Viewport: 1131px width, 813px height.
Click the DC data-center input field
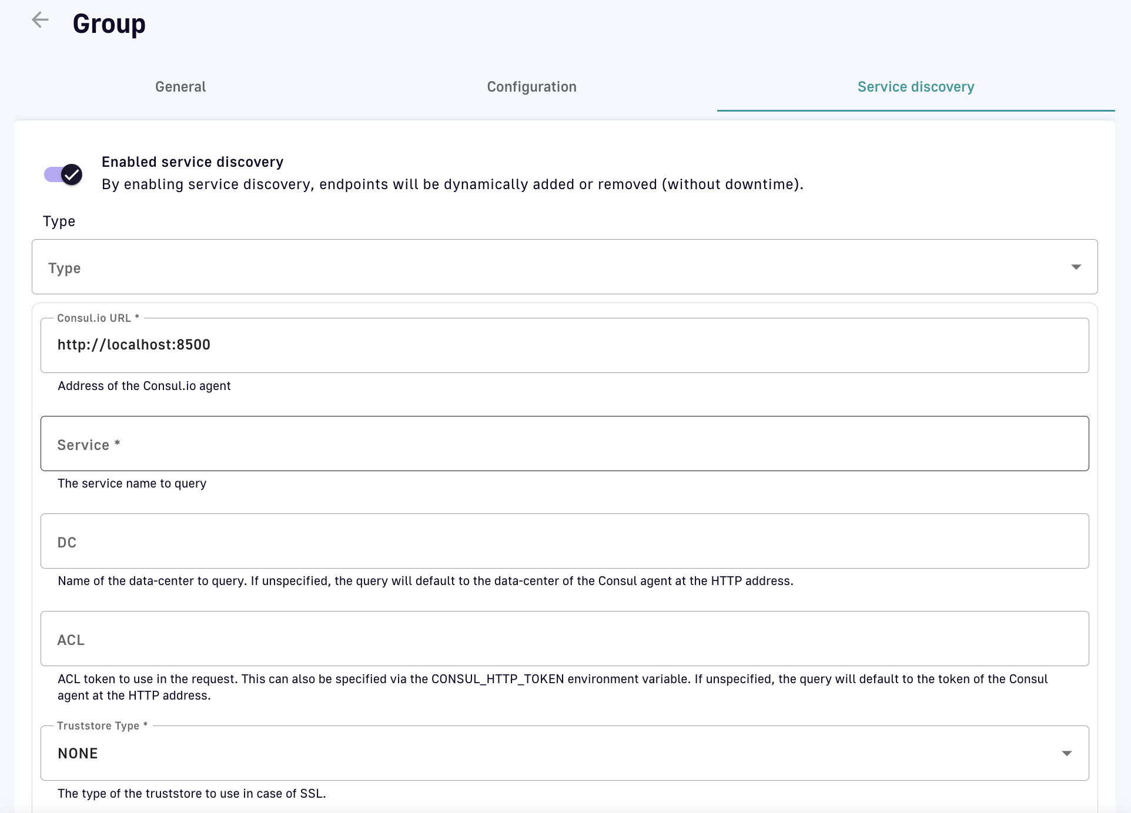click(x=564, y=542)
